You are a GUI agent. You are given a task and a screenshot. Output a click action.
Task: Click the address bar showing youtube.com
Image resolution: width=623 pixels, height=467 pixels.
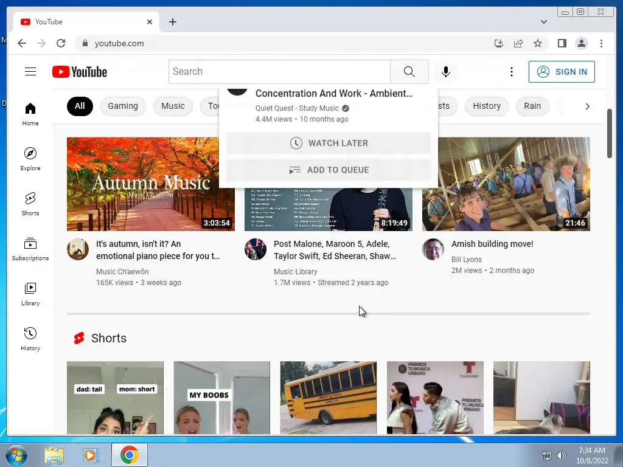[278, 43]
